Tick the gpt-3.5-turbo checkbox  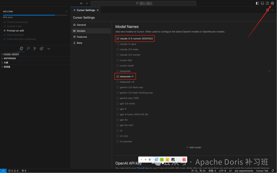118,104
